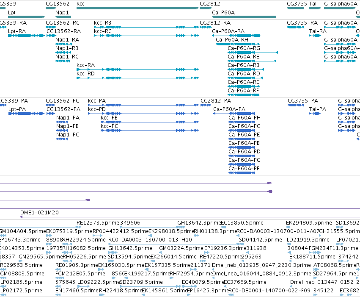
Task: Click the Ca-P60A-RB transcript label
Action: [243, 65]
